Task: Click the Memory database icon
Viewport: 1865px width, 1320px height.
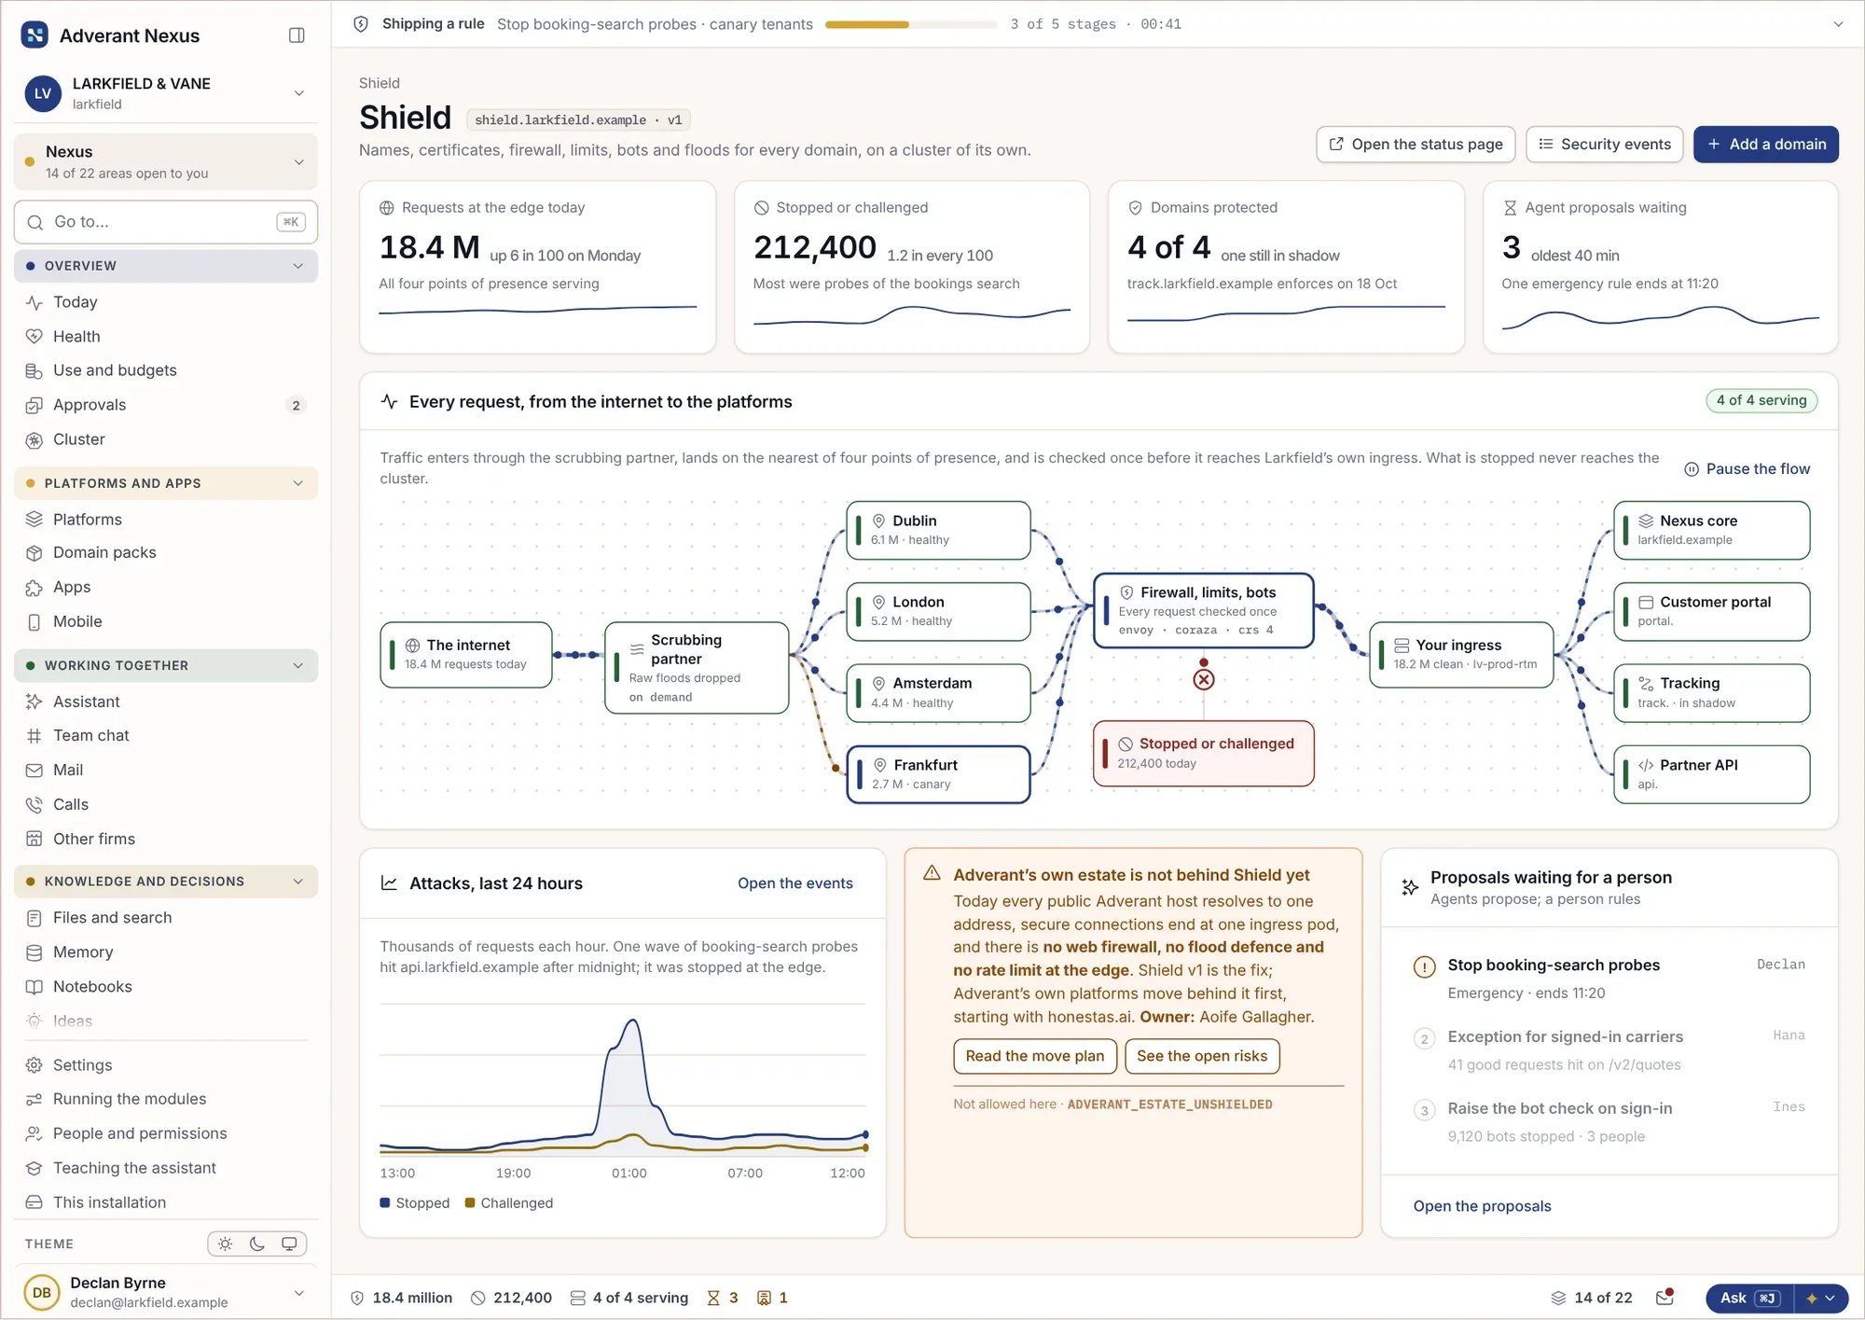Action: click(x=35, y=952)
